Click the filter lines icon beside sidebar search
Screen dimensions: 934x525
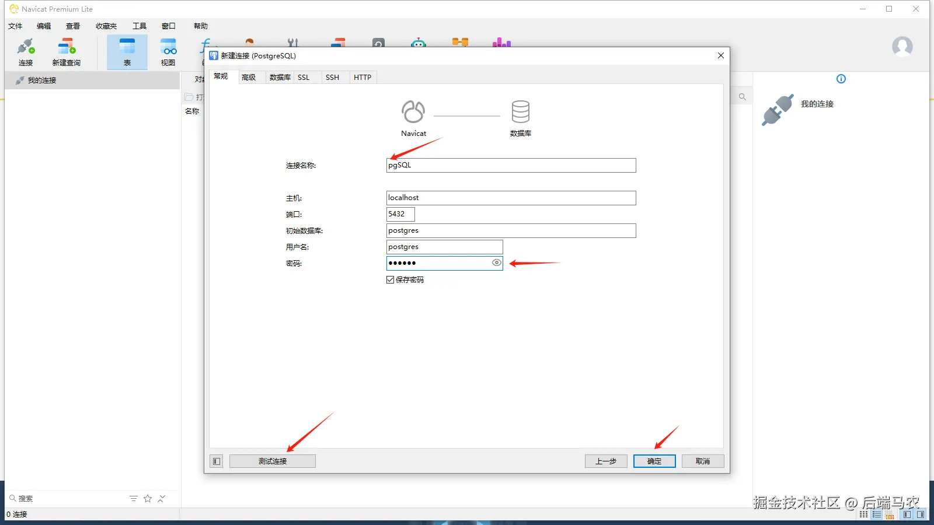click(134, 498)
